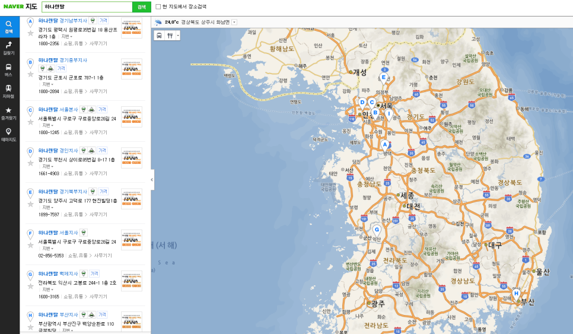Viewport: 573px width, 334px height.
Task: Click aerial view icon for 서울본사
Action: click(x=92, y=109)
